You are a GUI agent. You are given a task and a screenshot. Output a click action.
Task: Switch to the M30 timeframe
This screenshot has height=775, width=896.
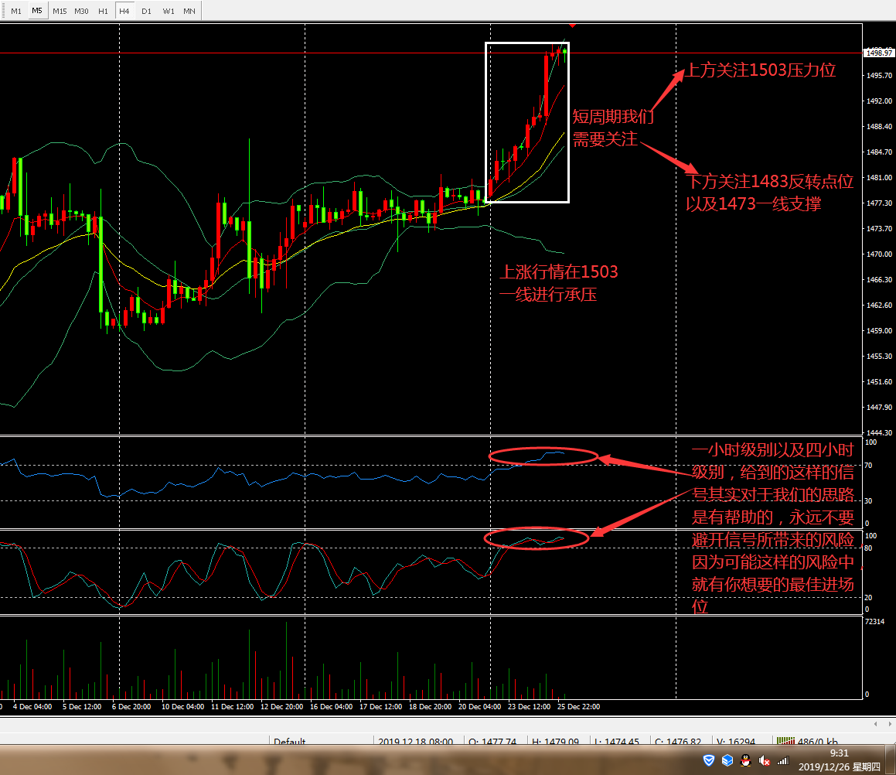pos(81,11)
